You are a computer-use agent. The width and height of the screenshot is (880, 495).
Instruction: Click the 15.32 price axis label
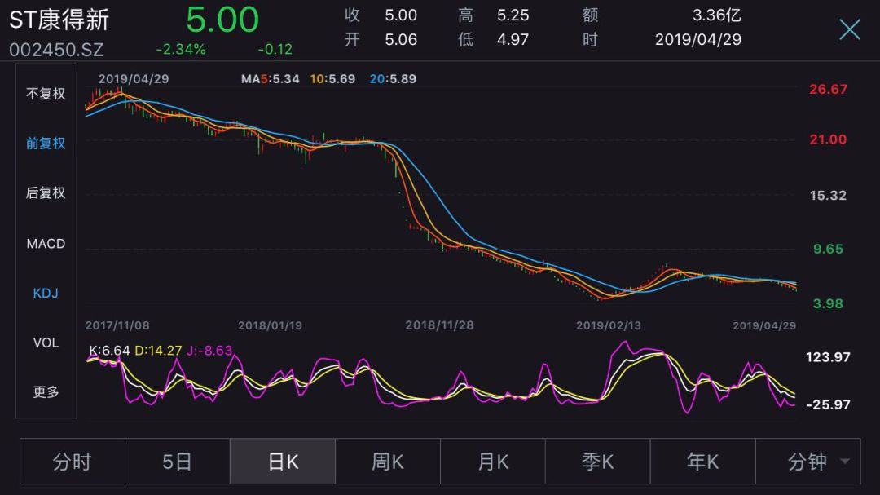tap(828, 196)
